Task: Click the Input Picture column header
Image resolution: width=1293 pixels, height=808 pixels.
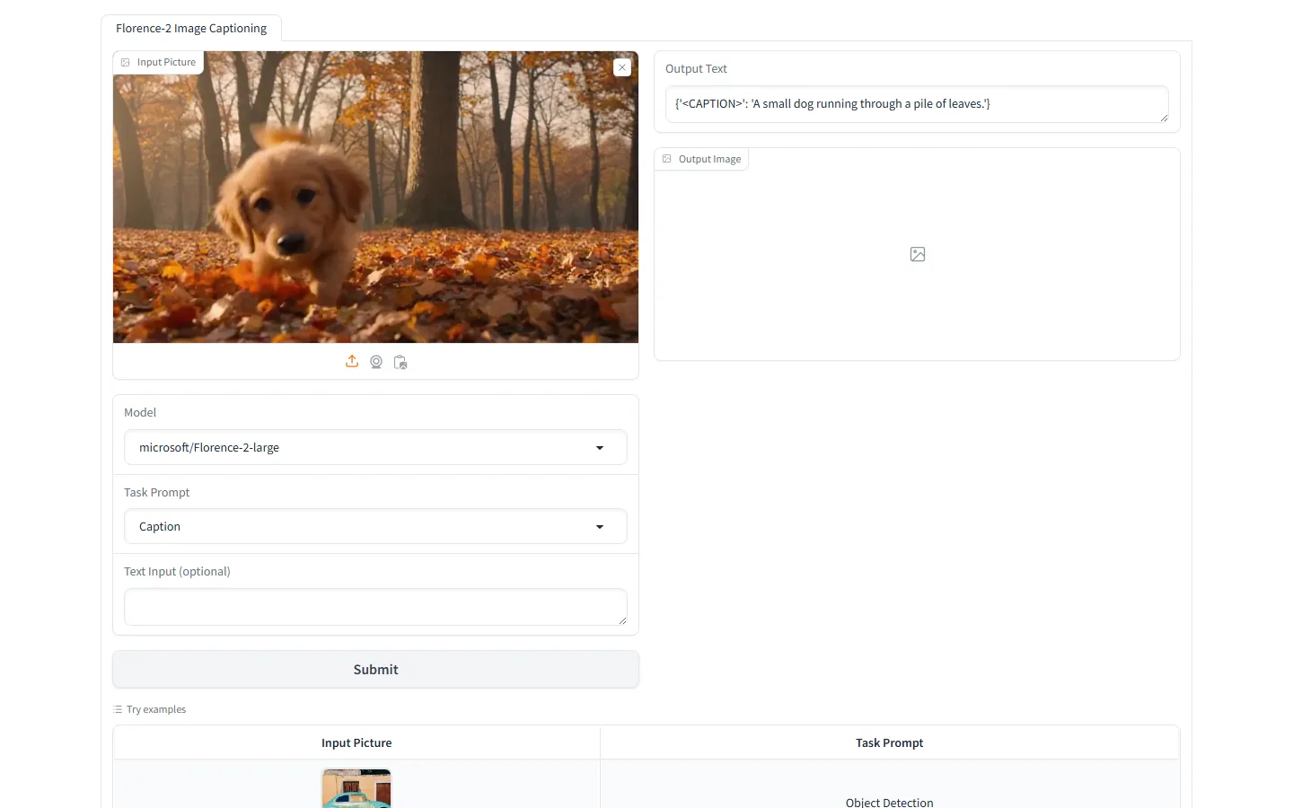Action: click(356, 743)
